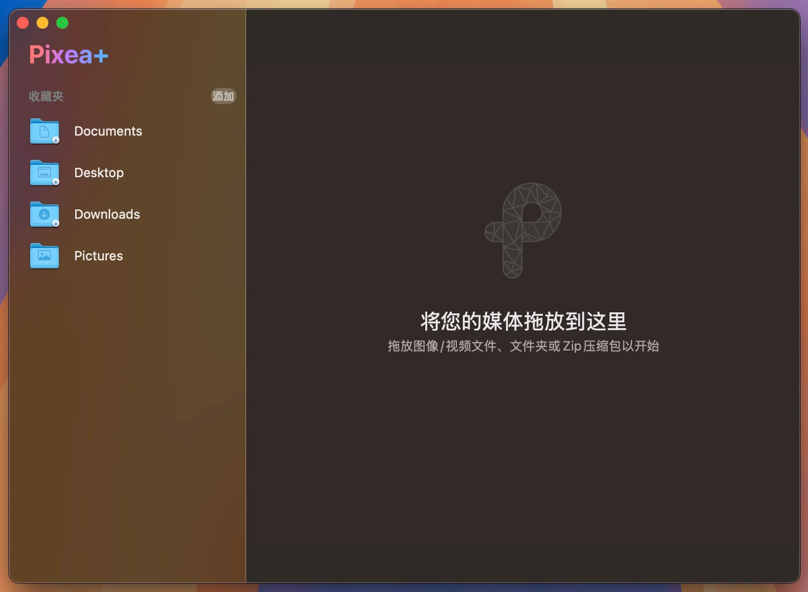Image resolution: width=808 pixels, height=592 pixels.
Task: Click the Desktop folder icon
Action: pyautogui.click(x=45, y=173)
